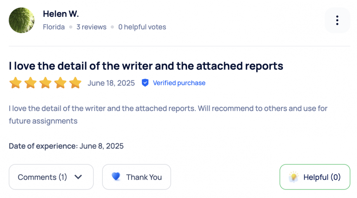
Task: Click the verified purchase shield icon
Action: coord(145,83)
